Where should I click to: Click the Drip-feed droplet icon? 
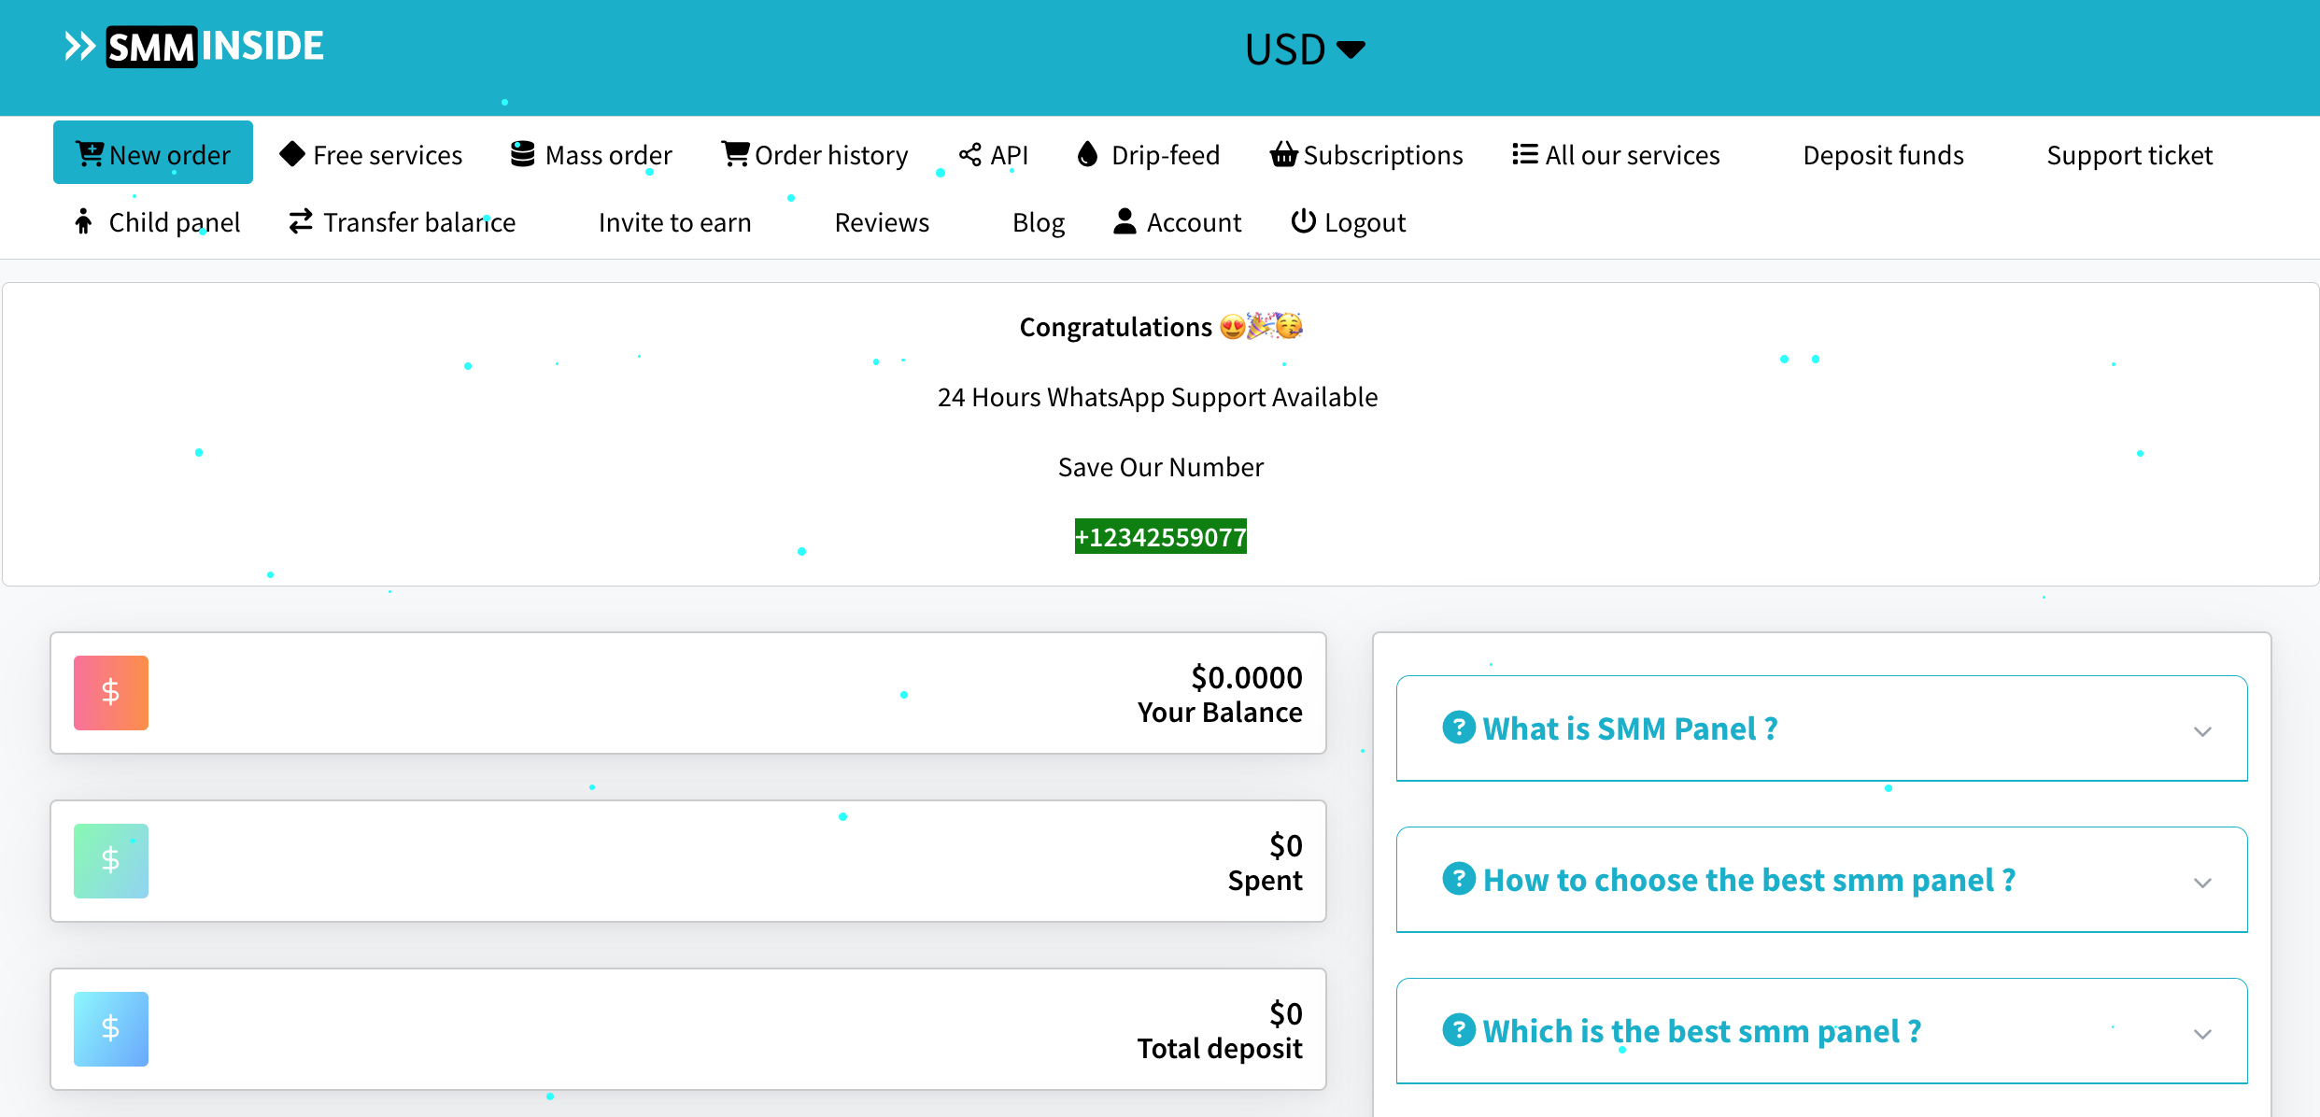point(1087,154)
